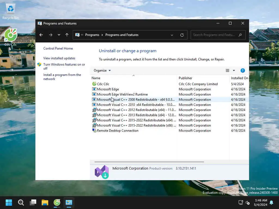Select the 'Cốc Cốc Company Limited' publisher cell
Viewport: 279px width, 209px height.
[198, 84]
